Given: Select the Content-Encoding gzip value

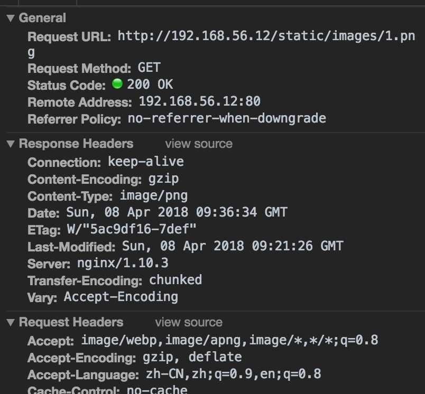Looking at the screenshot, I should [x=163, y=179].
